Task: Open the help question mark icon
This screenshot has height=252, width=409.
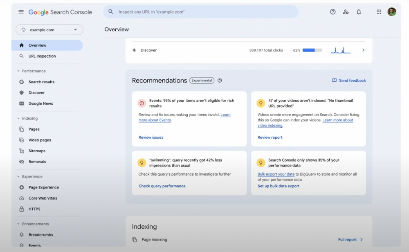Action: click(333, 12)
